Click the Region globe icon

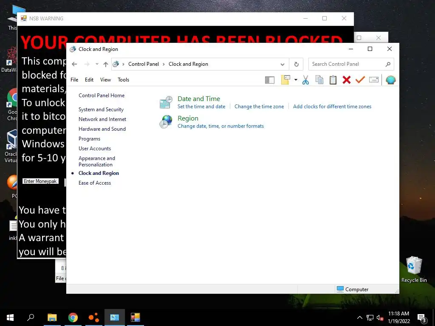[x=166, y=122]
